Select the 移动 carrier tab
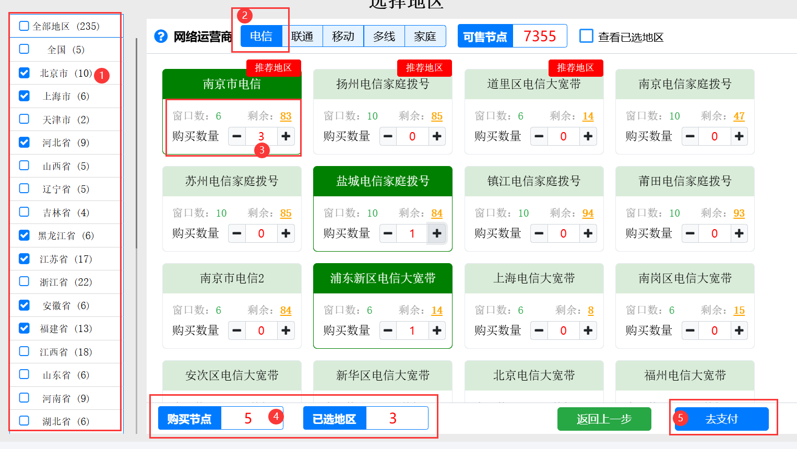 tap(343, 36)
